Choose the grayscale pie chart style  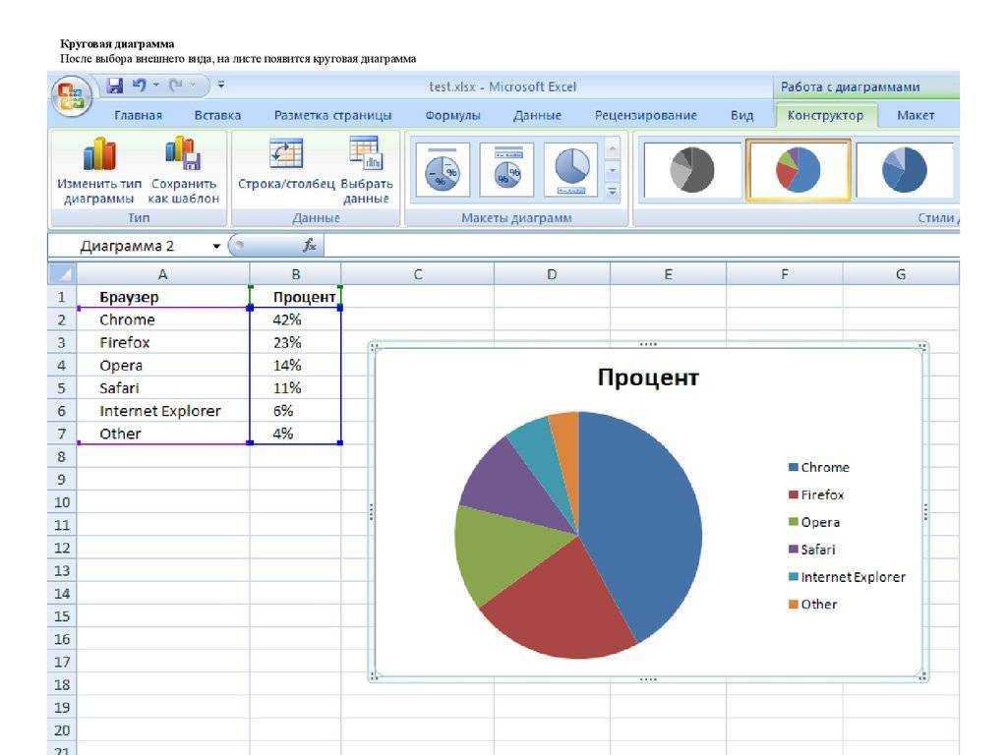tap(692, 170)
